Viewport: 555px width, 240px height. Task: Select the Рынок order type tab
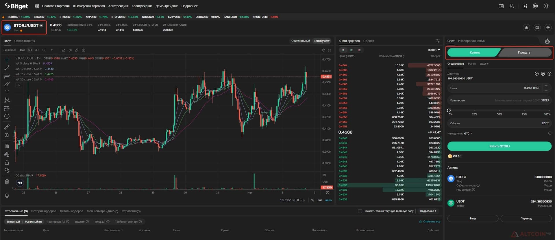point(472,64)
